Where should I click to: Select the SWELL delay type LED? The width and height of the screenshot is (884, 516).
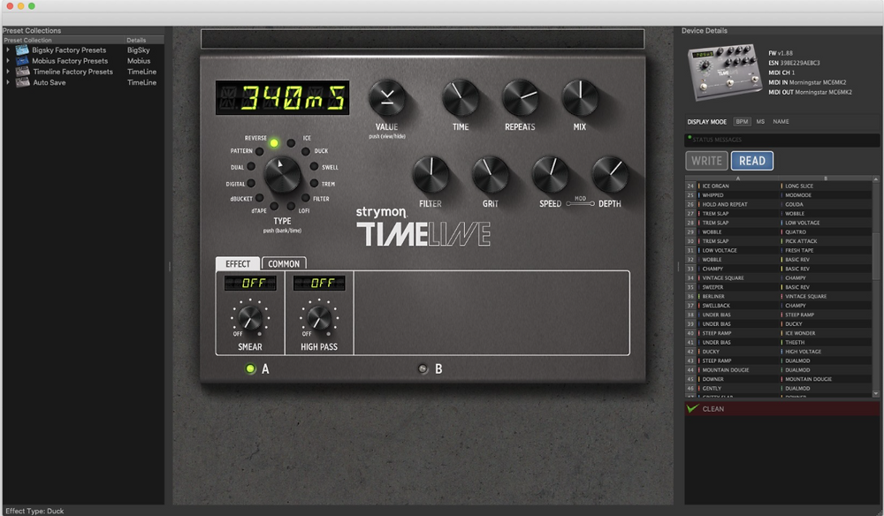[x=314, y=167]
